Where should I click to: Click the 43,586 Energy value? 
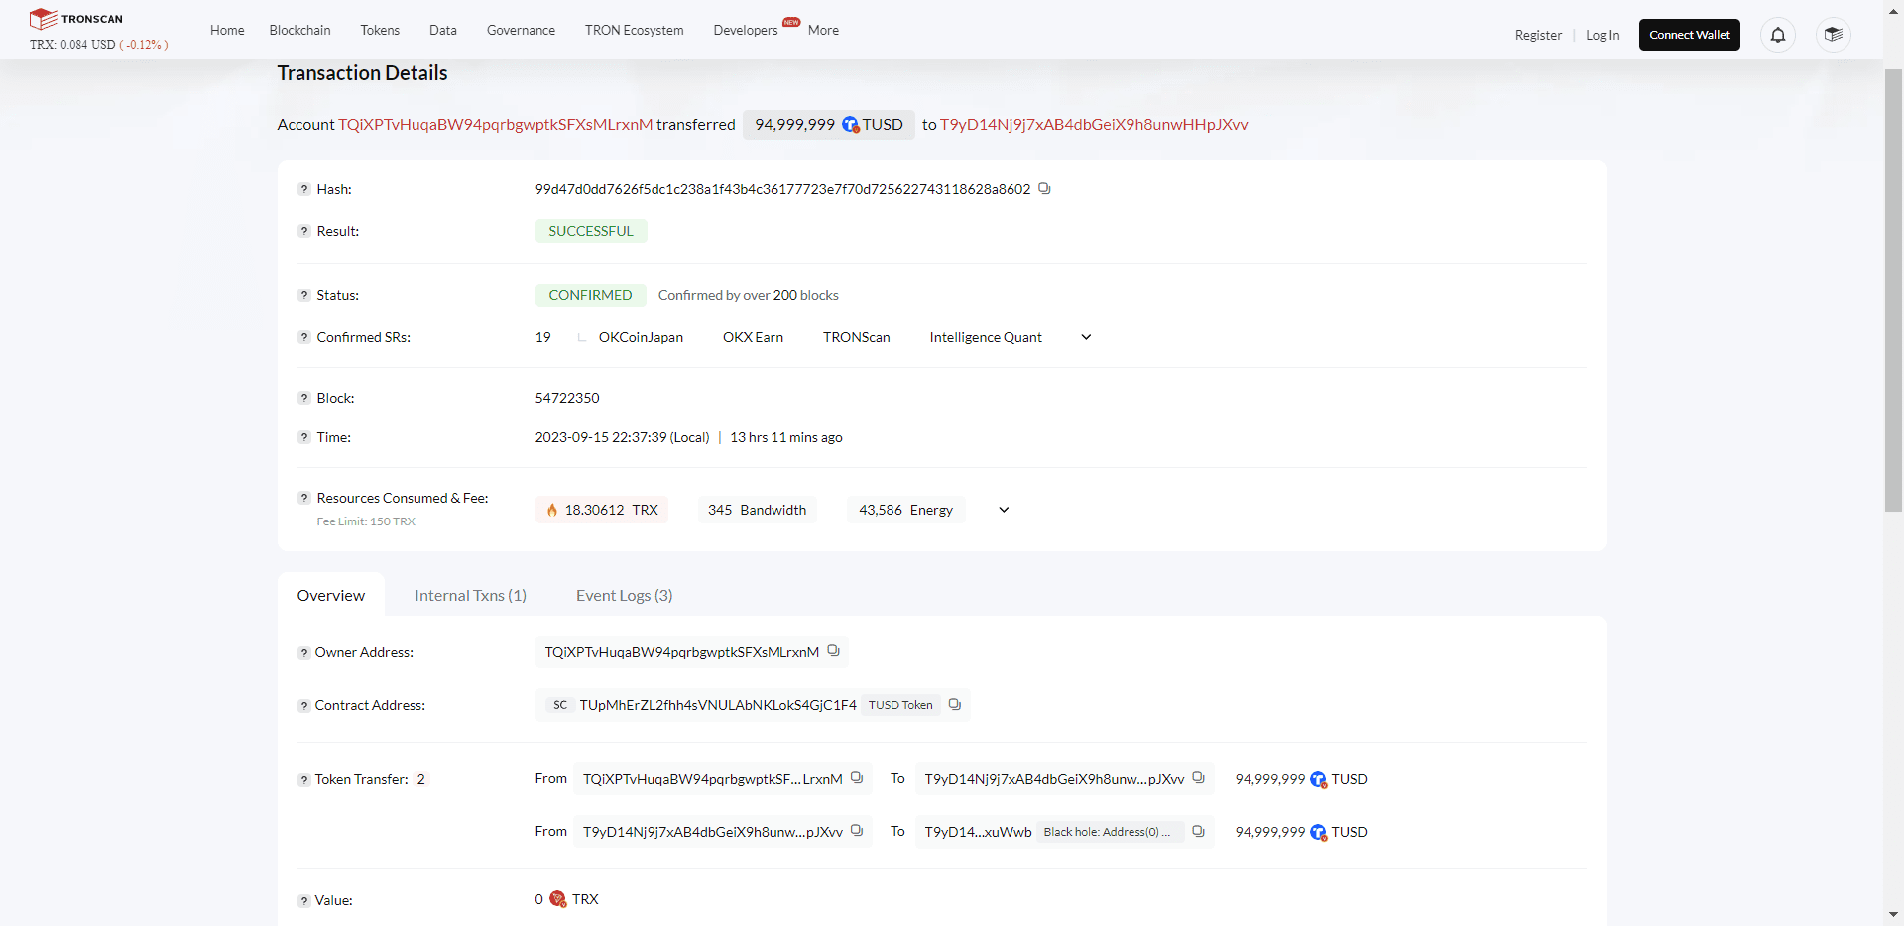coord(906,510)
